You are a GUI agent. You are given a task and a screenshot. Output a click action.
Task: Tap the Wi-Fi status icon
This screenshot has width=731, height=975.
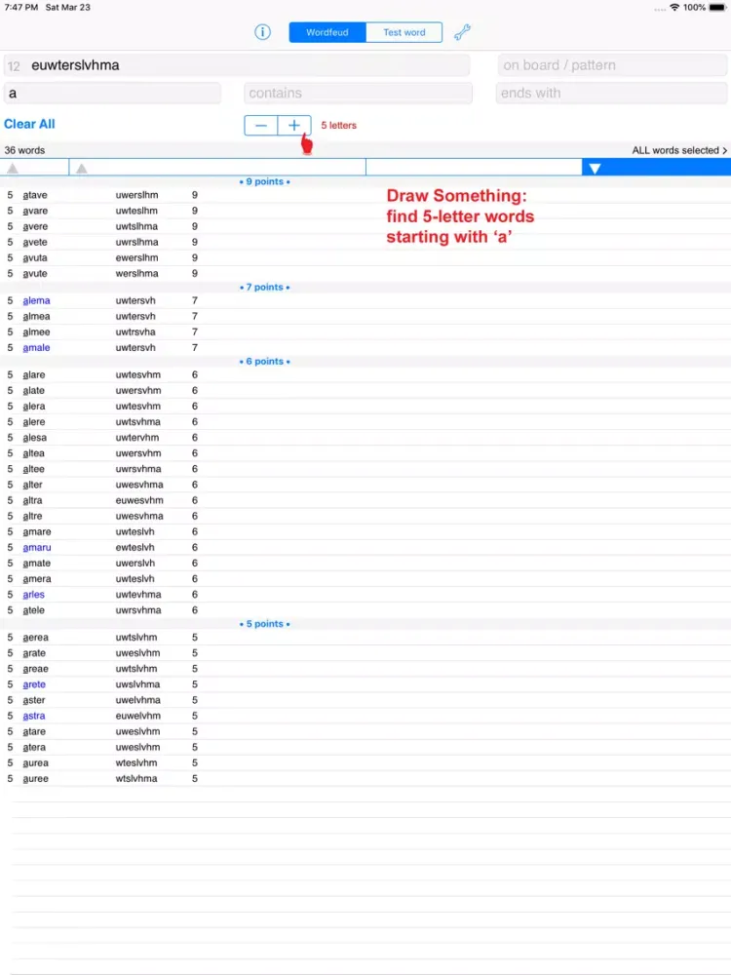pyautogui.click(x=674, y=8)
